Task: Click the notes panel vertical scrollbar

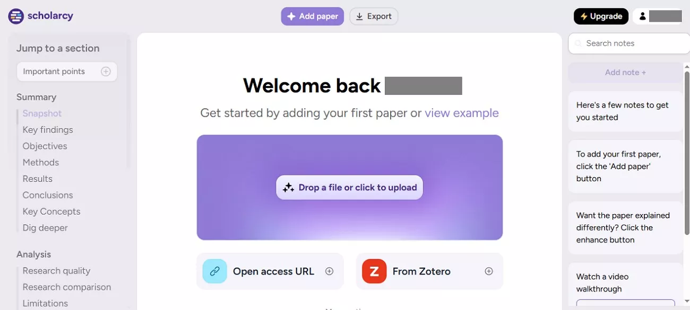Action: (x=687, y=154)
